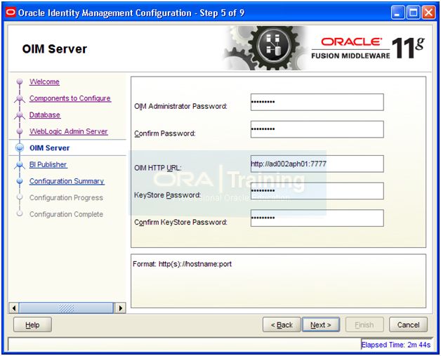Click the Configuration Summary node icon

click(20, 181)
